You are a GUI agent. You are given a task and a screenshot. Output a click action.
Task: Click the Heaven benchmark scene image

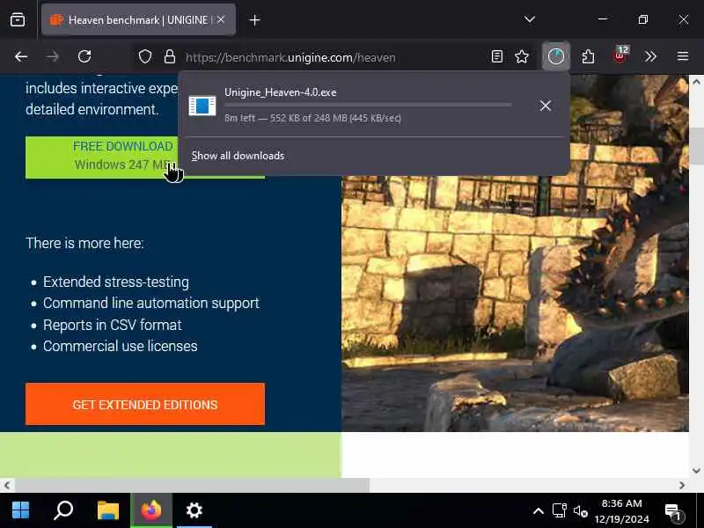point(515,303)
